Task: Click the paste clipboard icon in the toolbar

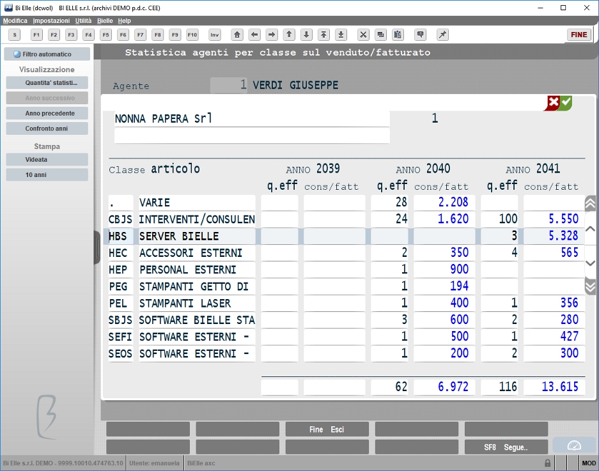Action: pos(398,35)
